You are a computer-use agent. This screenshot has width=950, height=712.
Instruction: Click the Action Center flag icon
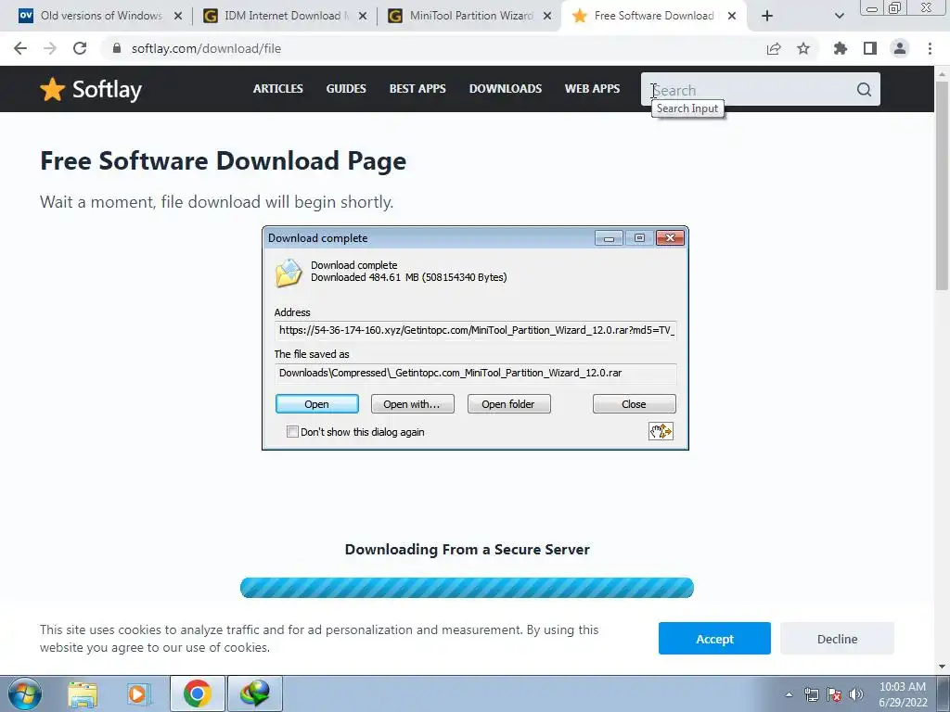tap(834, 694)
